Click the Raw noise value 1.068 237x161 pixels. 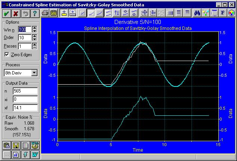tap(29, 123)
